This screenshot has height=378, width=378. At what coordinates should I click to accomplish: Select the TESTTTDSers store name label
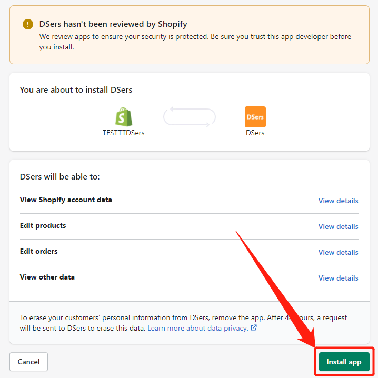click(123, 133)
